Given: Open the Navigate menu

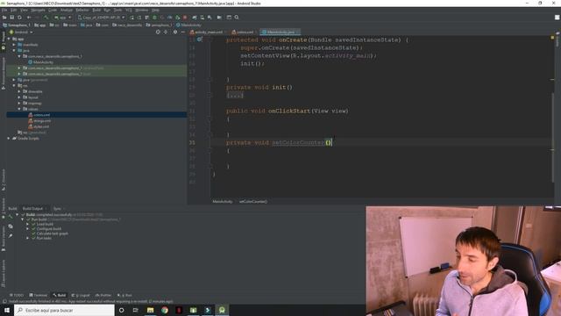Looking at the screenshot, I should click(38, 10).
